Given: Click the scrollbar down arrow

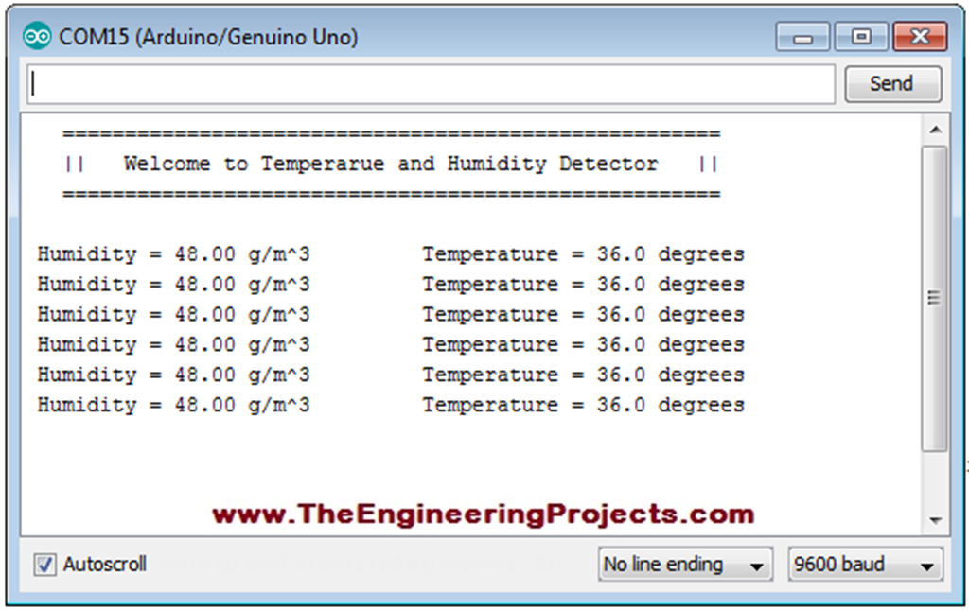Looking at the screenshot, I should coord(935,520).
